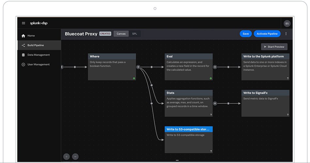This screenshot has width=310, height=163.
Task: Open User Management in the sidebar
Action: [39, 65]
